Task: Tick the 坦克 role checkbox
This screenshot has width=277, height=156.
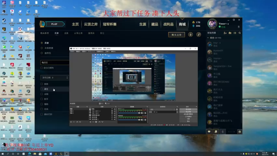Action: [42, 109]
